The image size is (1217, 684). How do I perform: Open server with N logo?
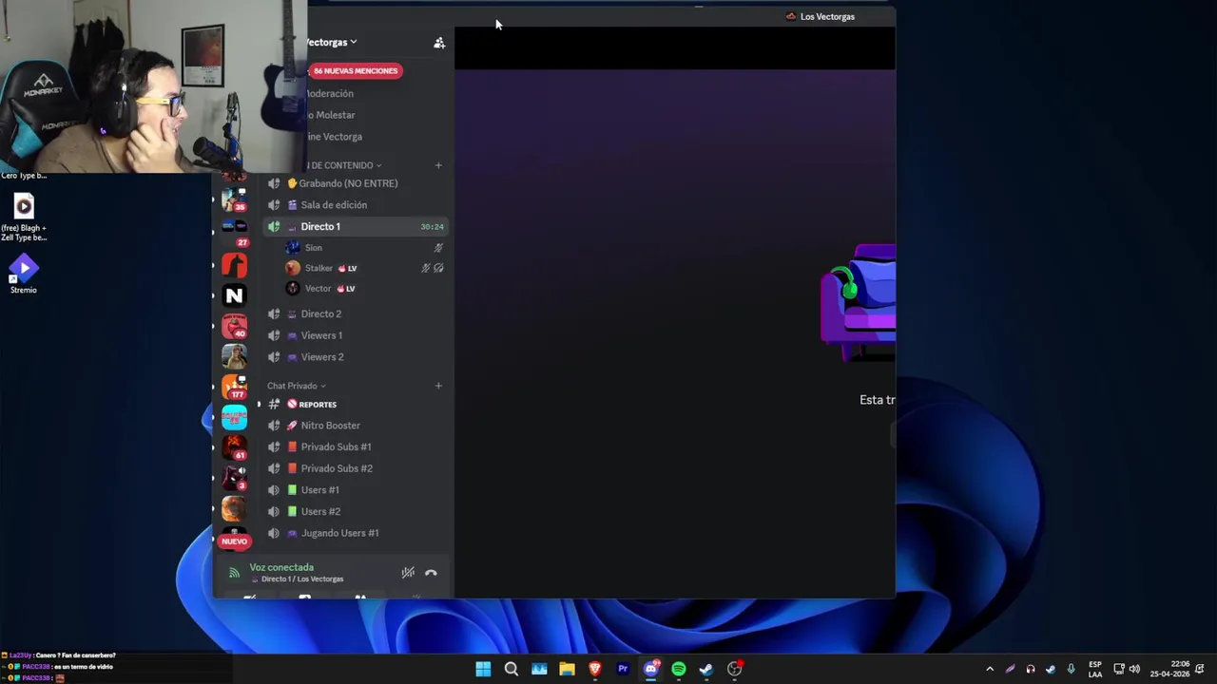click(234, 295)
